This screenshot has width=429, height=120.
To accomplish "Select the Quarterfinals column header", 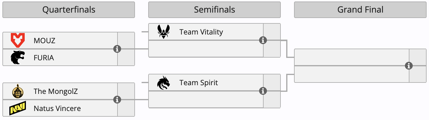I will tap(69, 10).
